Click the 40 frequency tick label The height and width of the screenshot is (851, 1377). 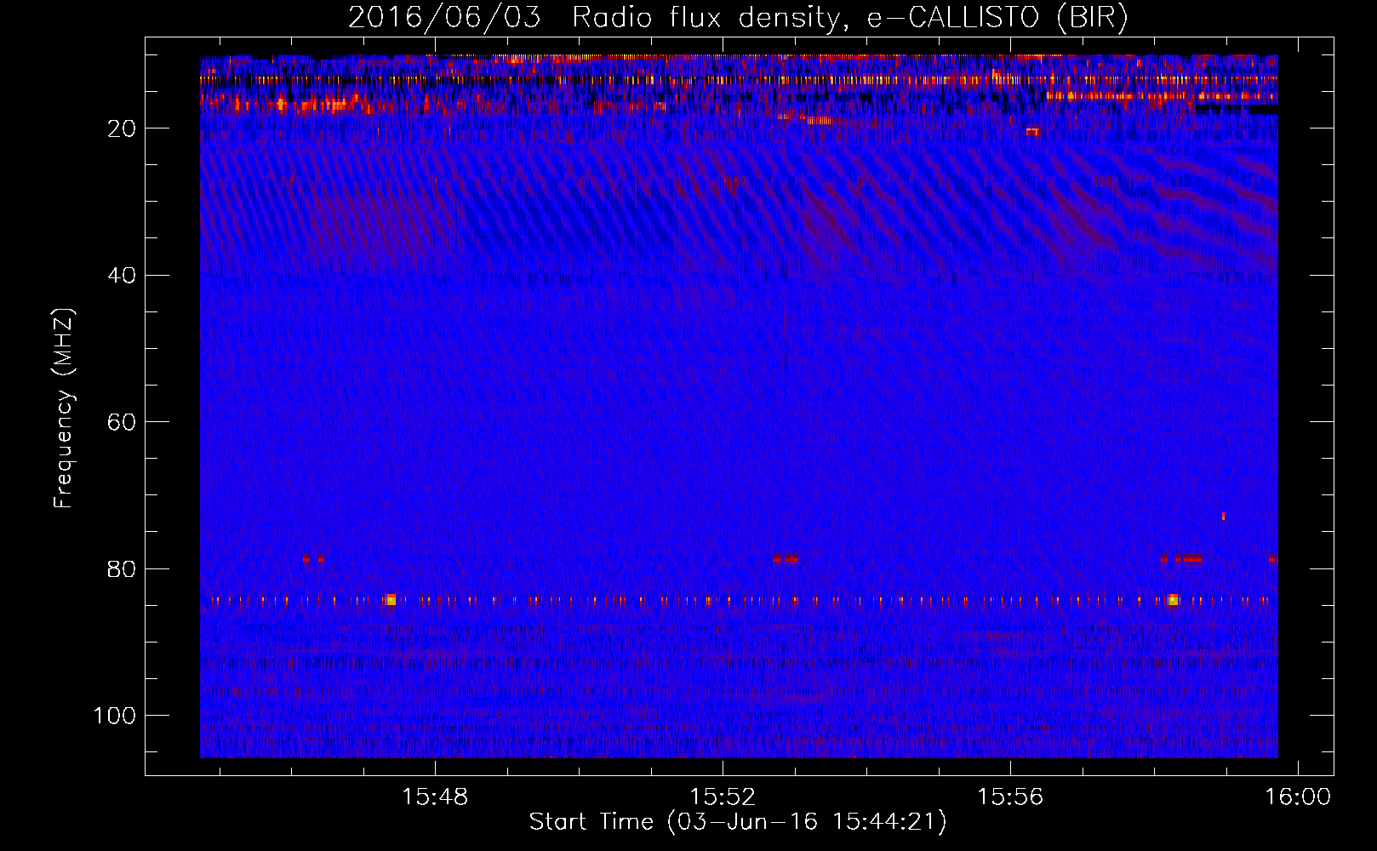coord(123,276)
